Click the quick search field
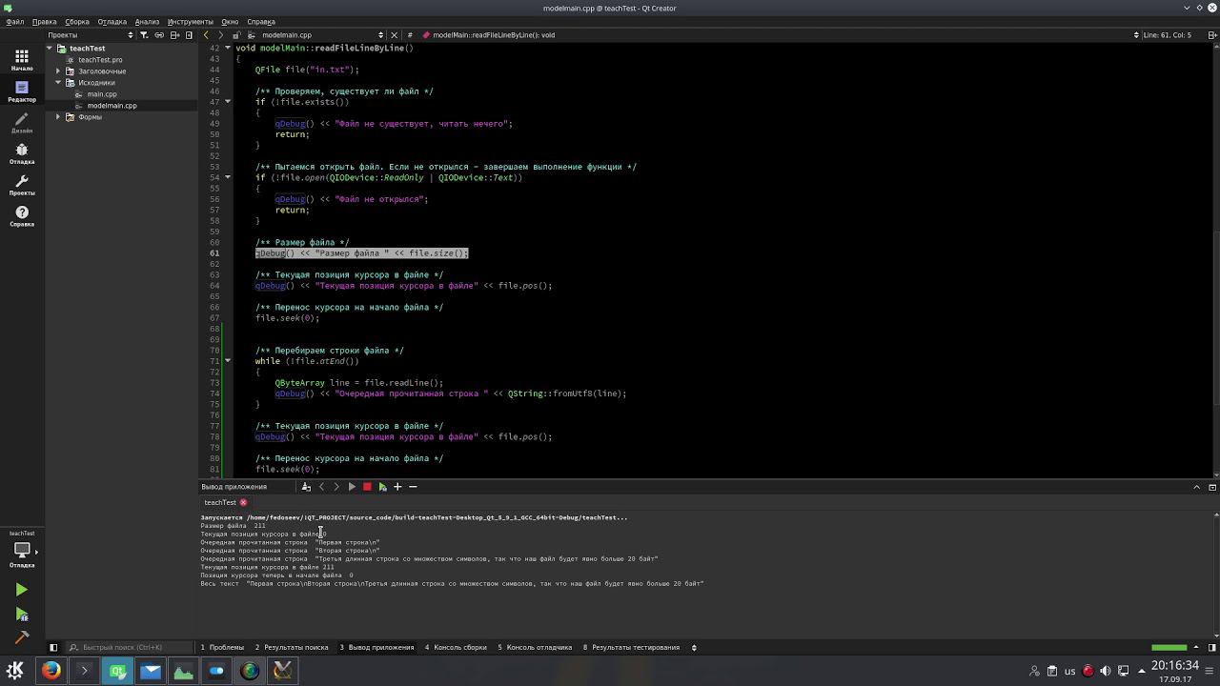 pyautogui.click(x=129, y=647)
